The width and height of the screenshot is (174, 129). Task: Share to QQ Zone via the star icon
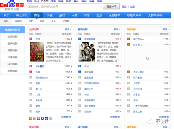pos(31,118)
